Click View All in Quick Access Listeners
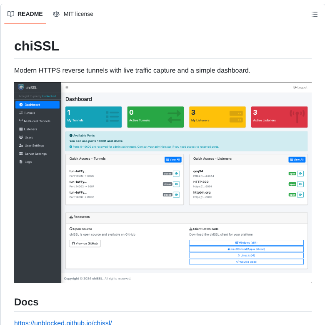Viewport: 325px width, 325px height. click(297, 160)
